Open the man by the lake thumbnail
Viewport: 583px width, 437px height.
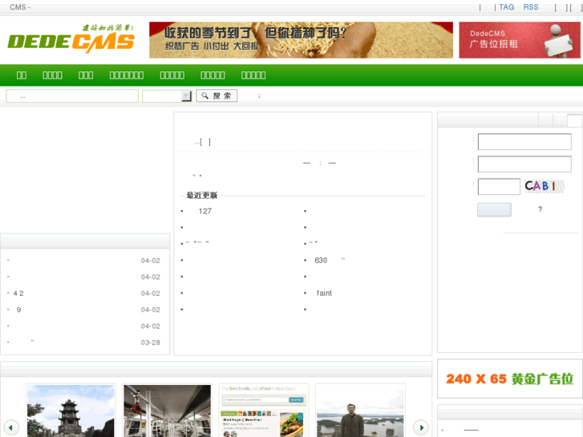coord(360,411)
